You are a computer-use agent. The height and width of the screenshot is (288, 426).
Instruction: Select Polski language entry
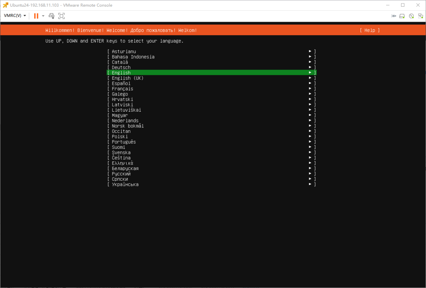pyautogui.click(x=212, y=137)
